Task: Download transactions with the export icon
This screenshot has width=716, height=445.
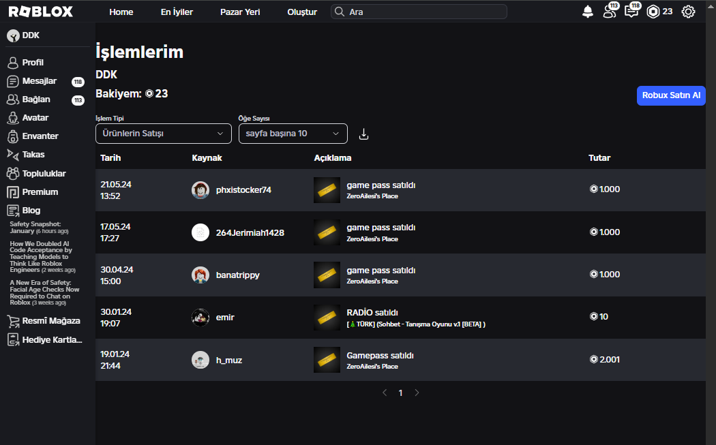Action: (363, 134)
